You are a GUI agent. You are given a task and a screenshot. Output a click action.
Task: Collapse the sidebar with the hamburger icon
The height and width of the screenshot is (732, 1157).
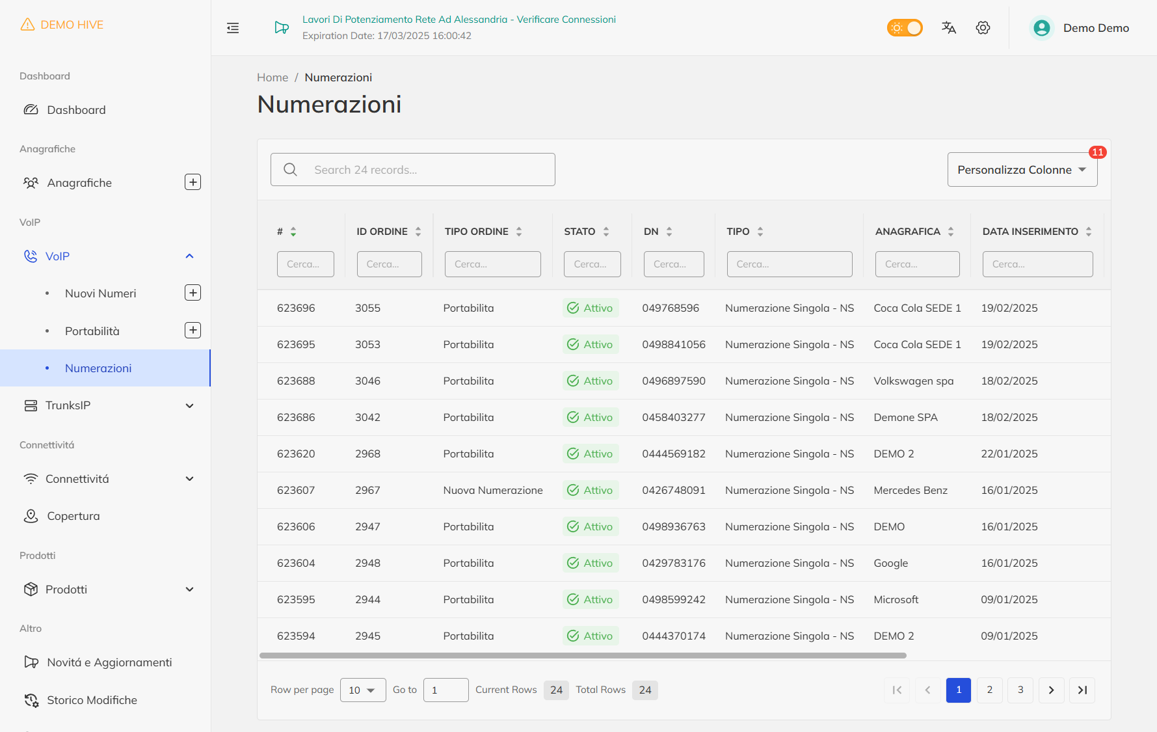coord(233,28)
